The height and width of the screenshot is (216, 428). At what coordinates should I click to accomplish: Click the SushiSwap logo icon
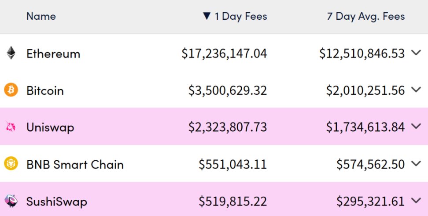tap(11, 201)
